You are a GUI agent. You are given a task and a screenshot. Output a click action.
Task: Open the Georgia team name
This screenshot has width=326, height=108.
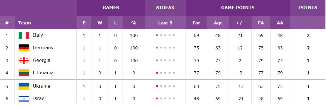point(42,60)
